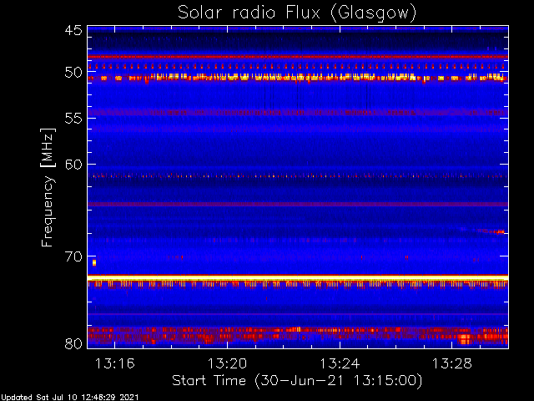Click the thin red line near 48 MHz
The image size is (534, 401).
[x=298, y=57]
